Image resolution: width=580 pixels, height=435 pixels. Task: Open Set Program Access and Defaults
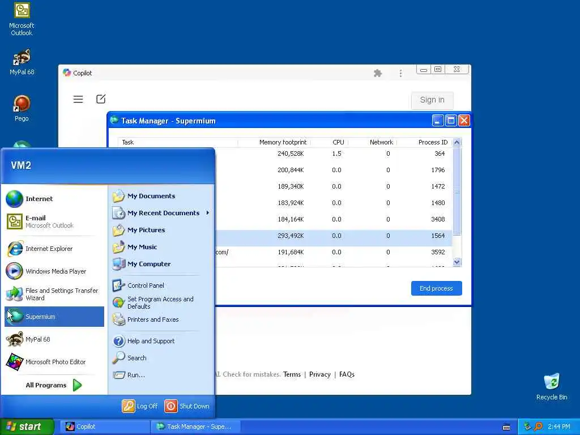pyautogui.click(x=161, y=302)
